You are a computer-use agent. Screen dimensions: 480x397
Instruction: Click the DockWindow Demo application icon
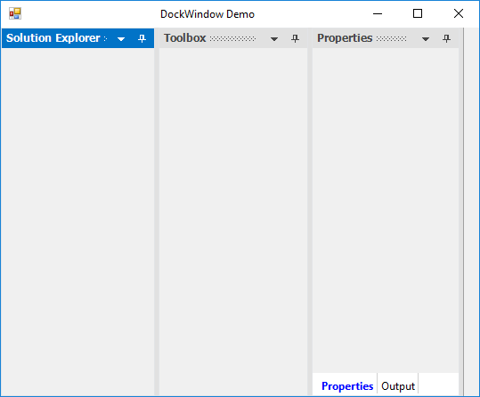[15, 13]
